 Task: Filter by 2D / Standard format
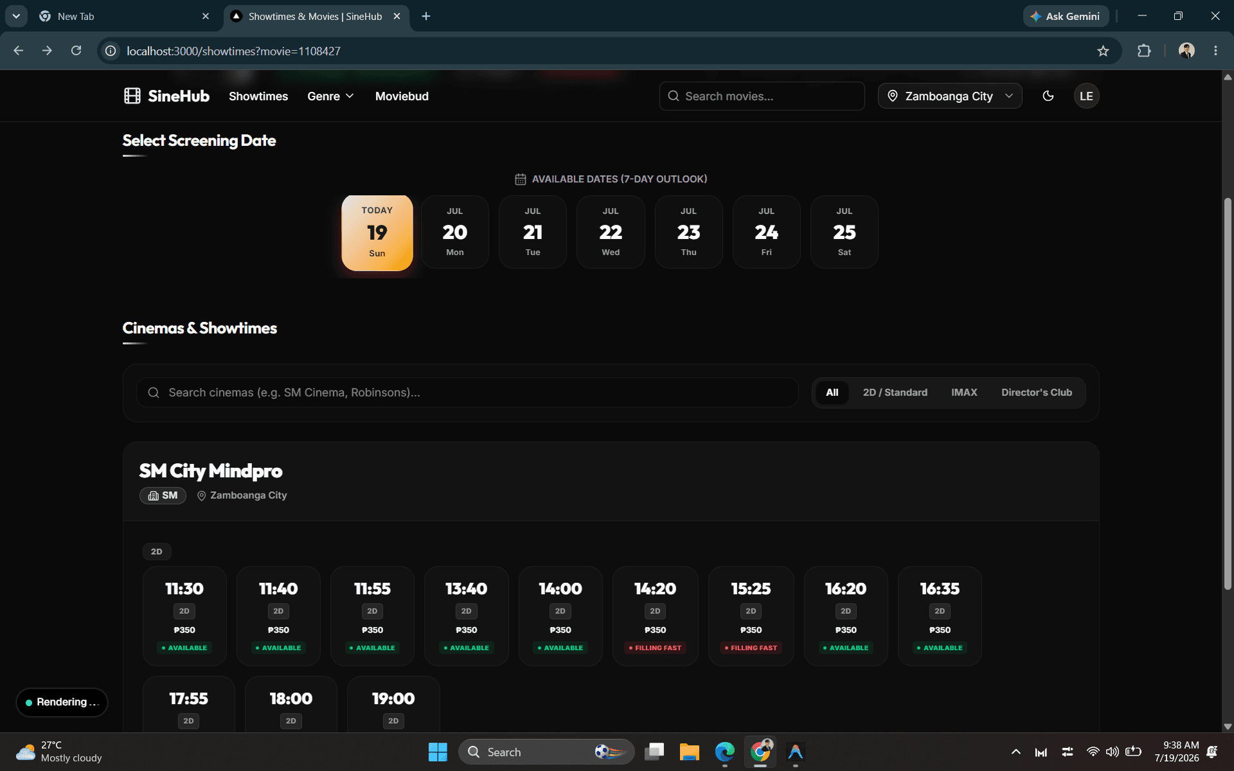[895, 393]
